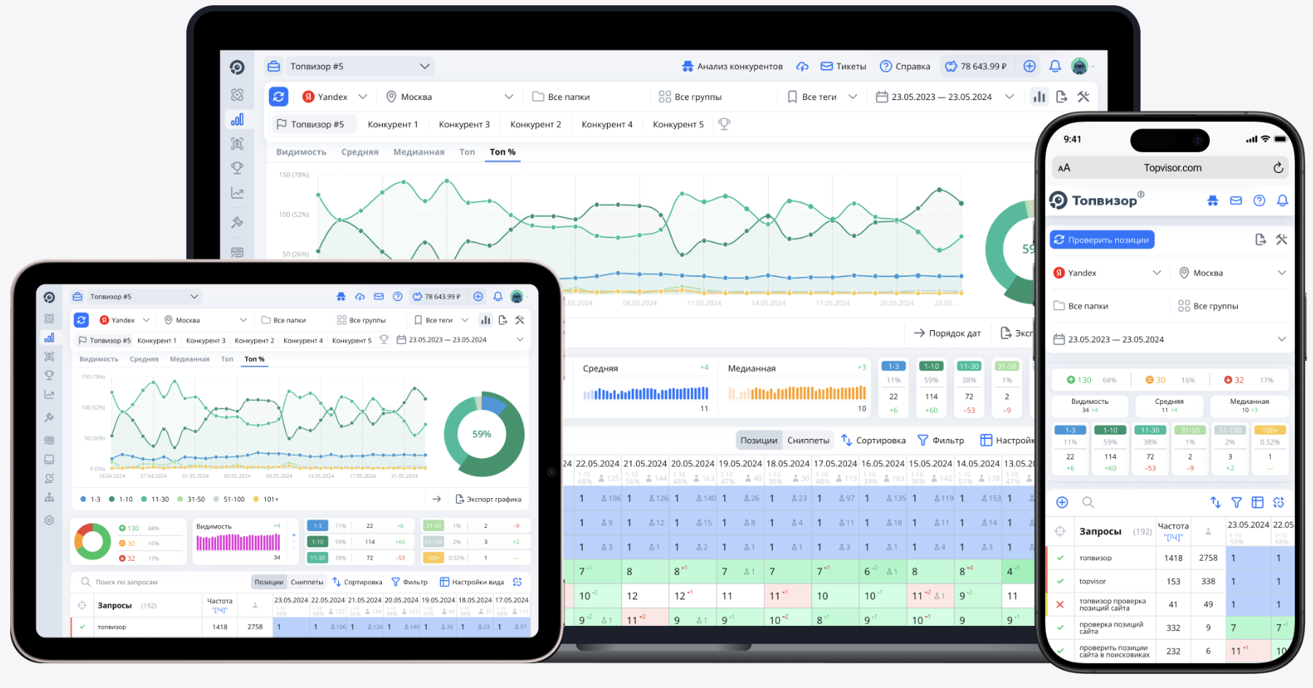Expand the Москва dropdown on the phone
1313x688 pixels.
1233,272
